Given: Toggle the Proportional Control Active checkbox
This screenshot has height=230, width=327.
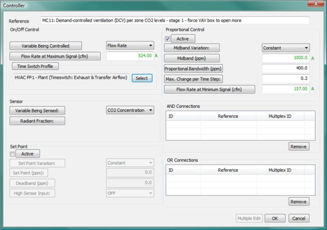Looking at the screenshot, I should pos(167,39).
